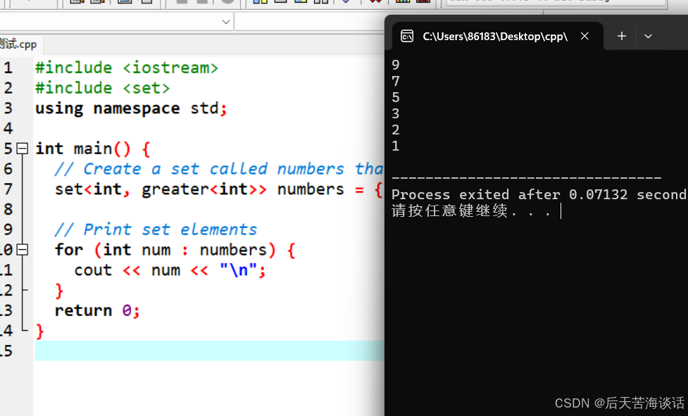The width and height of the screenshot is (688, 416).
Task: Click the closing brace on line 14
Action: [x=39, y=331]
